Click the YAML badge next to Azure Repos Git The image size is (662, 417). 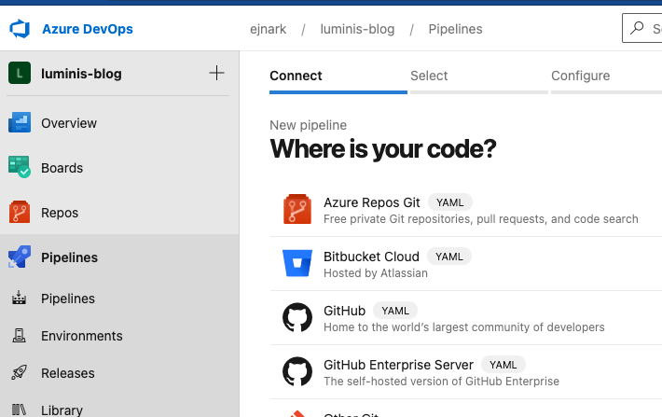point(450,202)
